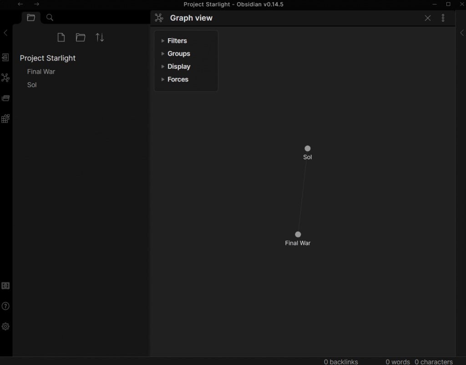
Task: Expand the Filters section
Action: (177, 41)
